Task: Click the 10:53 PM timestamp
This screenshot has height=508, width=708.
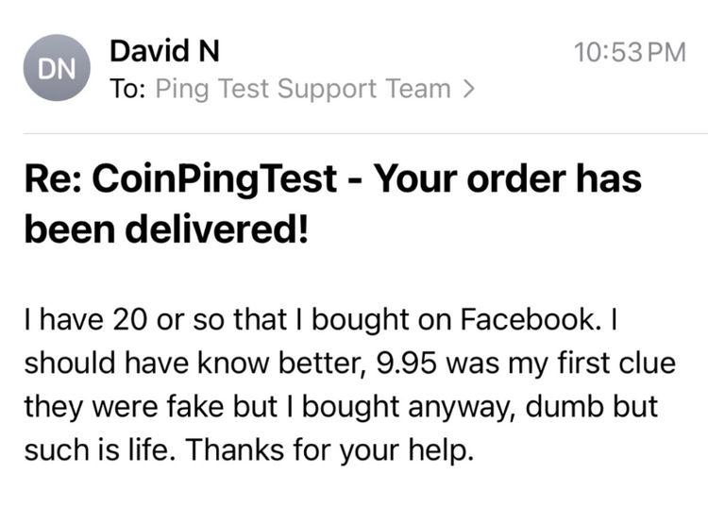Action: pyautogui.click(x=629, y=52)
